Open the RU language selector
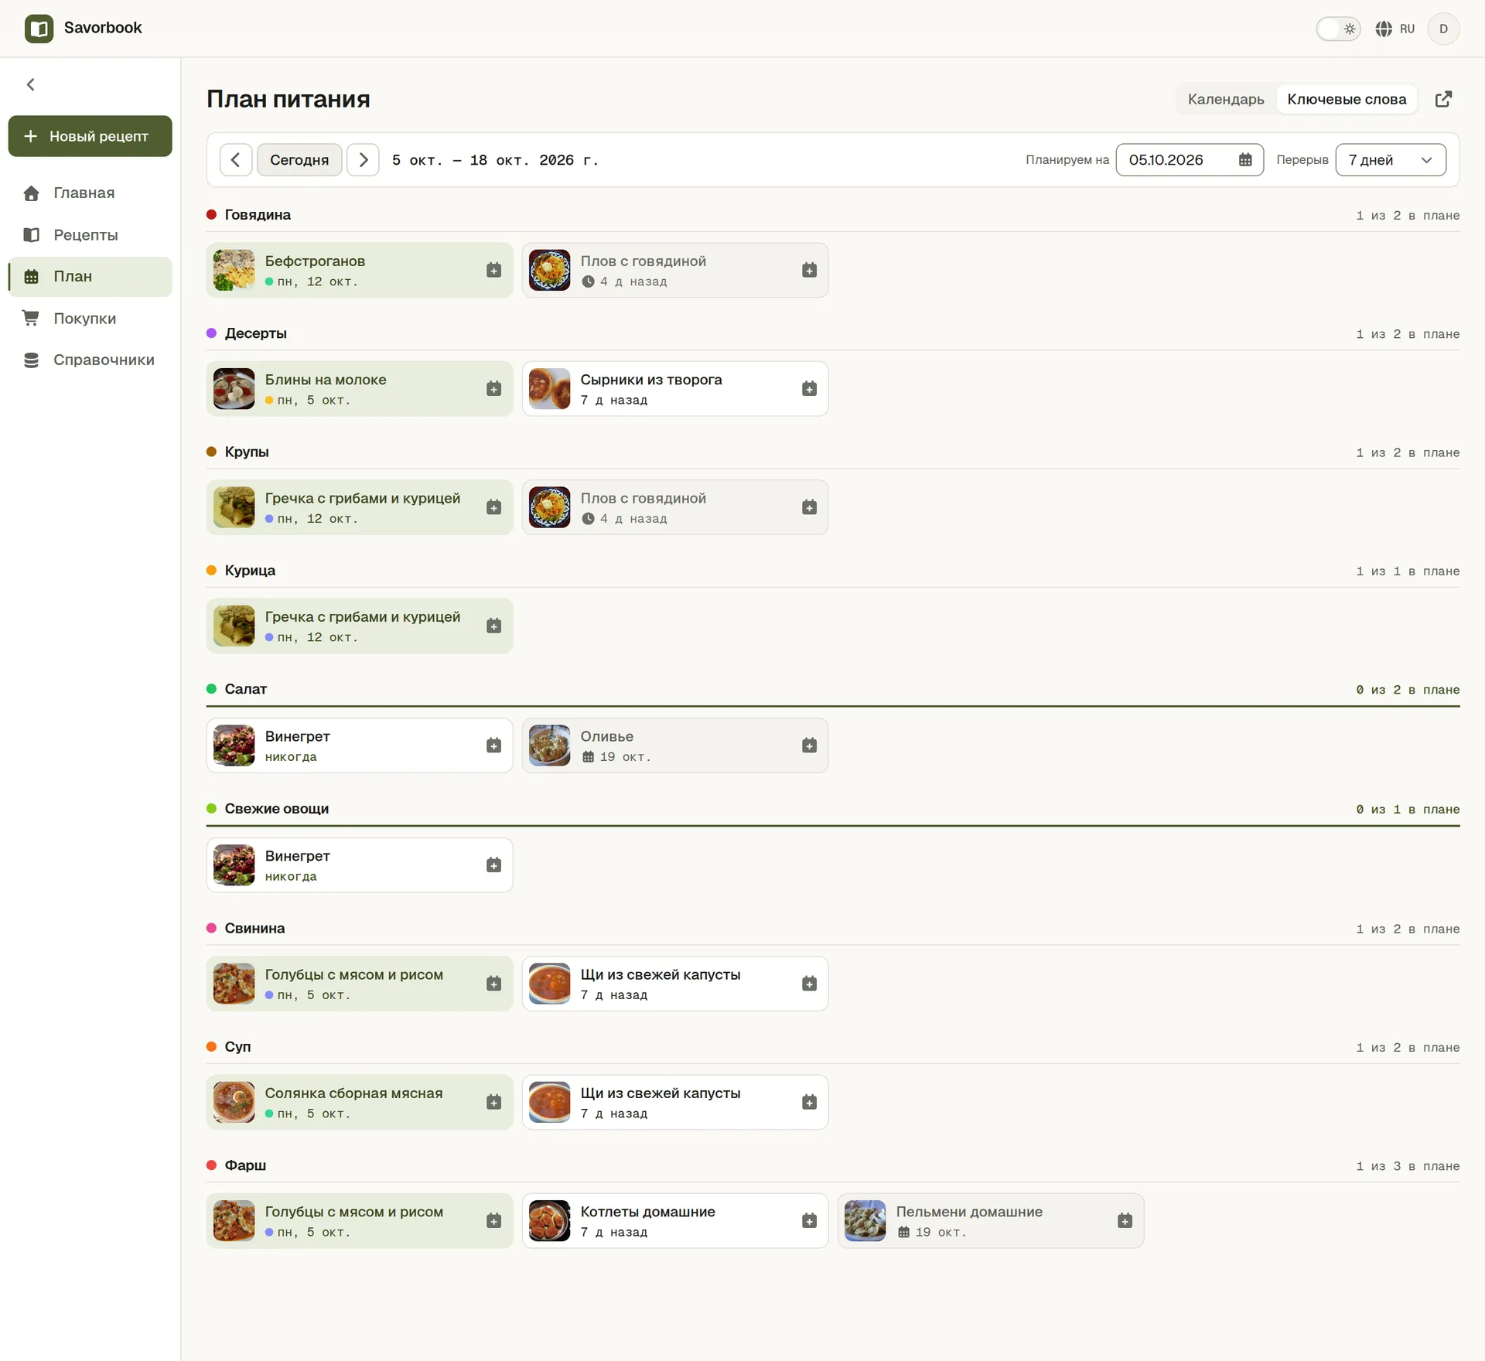The width and height of the screenshot is (1485, 1361). pos(1395,29)
